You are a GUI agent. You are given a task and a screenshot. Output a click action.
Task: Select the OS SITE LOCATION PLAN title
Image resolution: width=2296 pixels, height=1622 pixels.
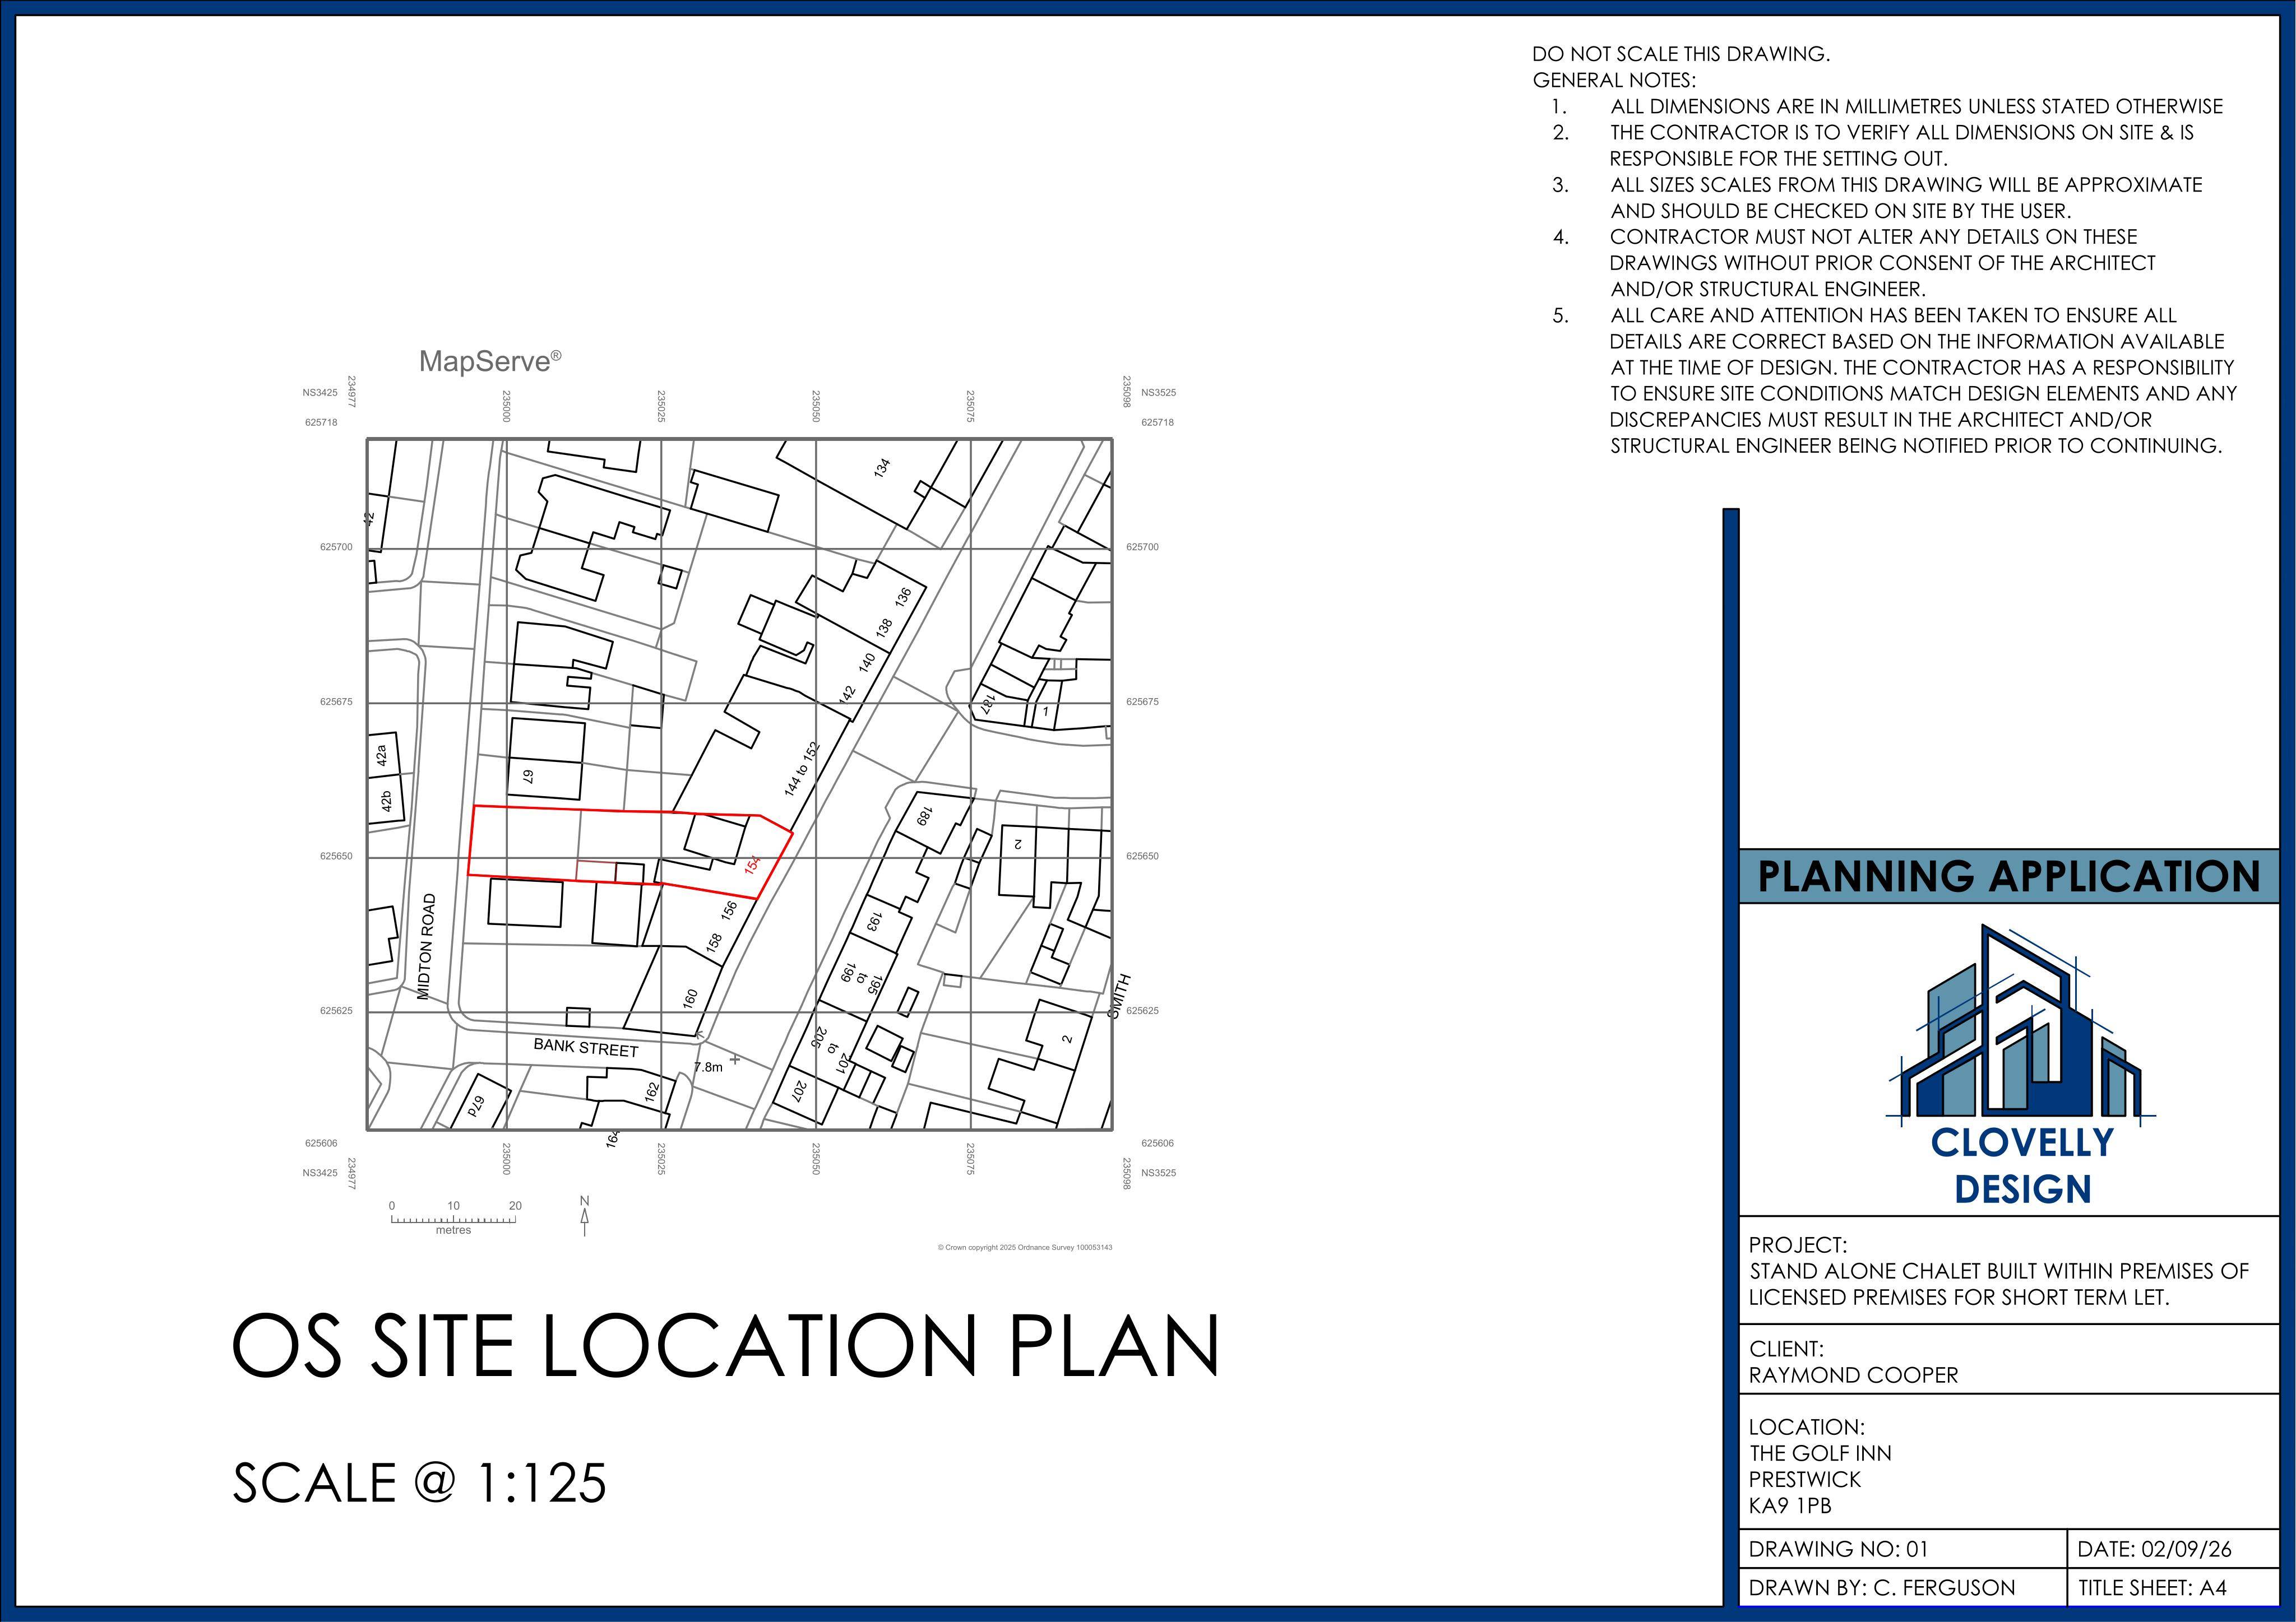tap(726, 1345)
